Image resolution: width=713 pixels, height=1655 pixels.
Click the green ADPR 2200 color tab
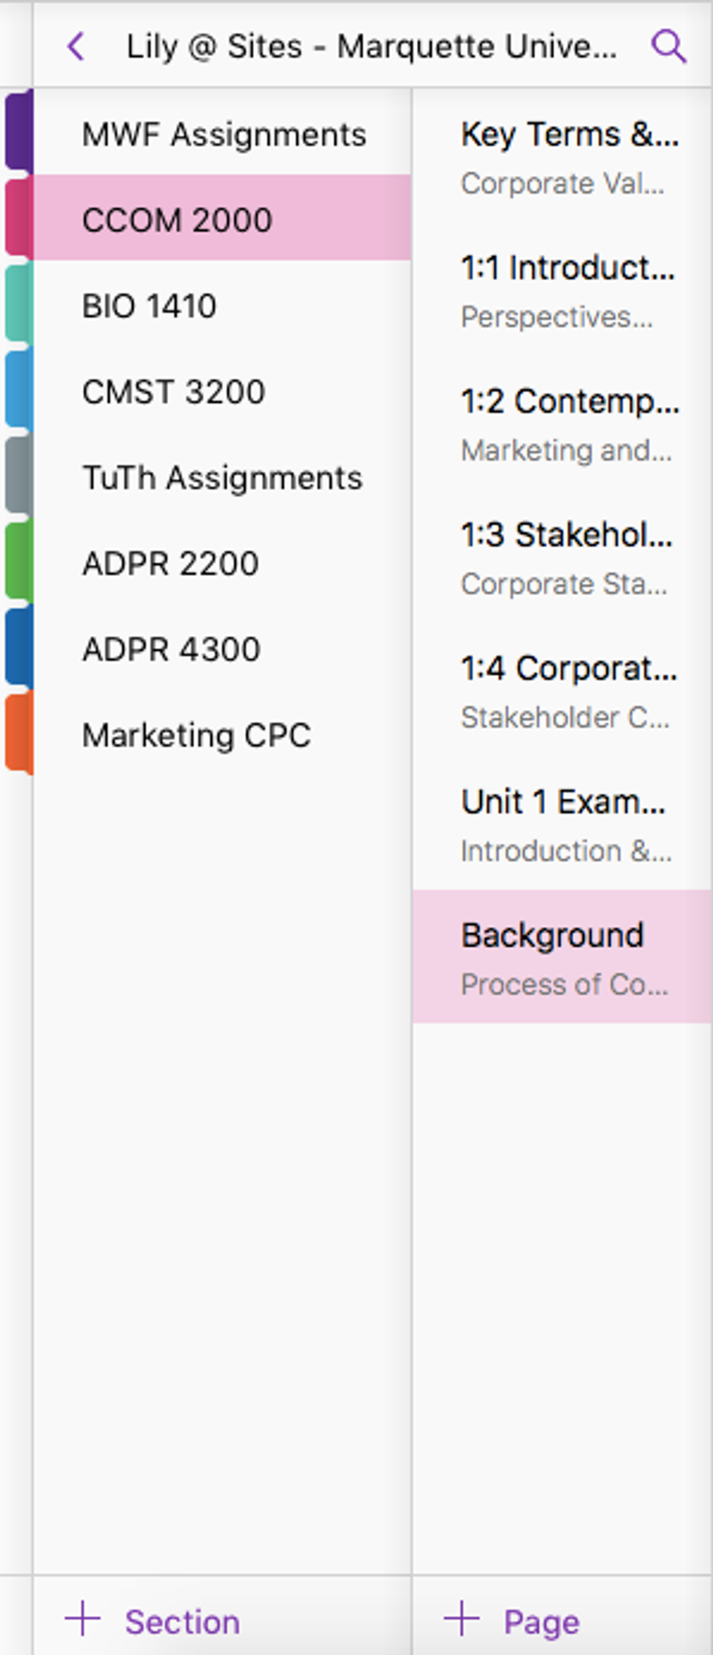[19, 562]
